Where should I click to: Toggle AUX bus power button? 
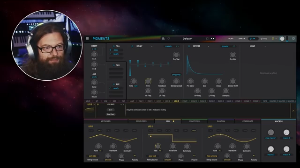(x=113, y=84)
